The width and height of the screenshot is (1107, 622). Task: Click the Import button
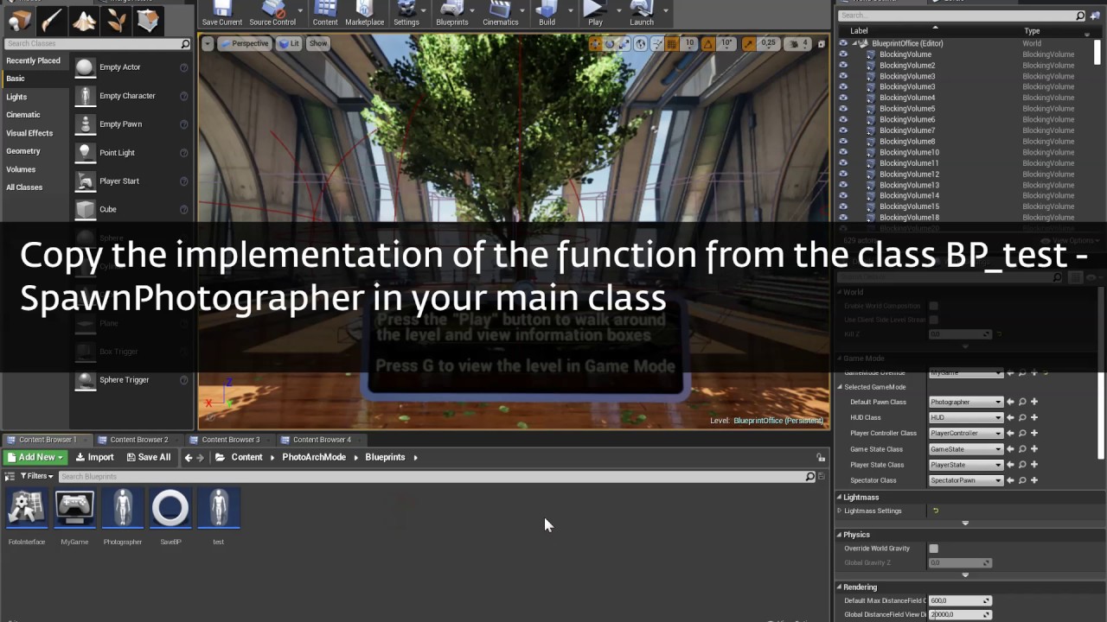click(94, 457)
